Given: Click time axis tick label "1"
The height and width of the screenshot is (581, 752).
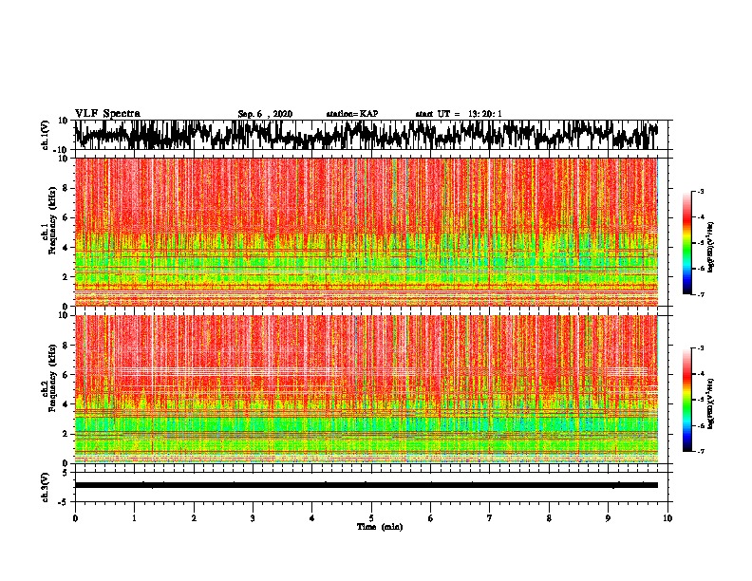Looking at the screenshot, I should click(134, 518).
